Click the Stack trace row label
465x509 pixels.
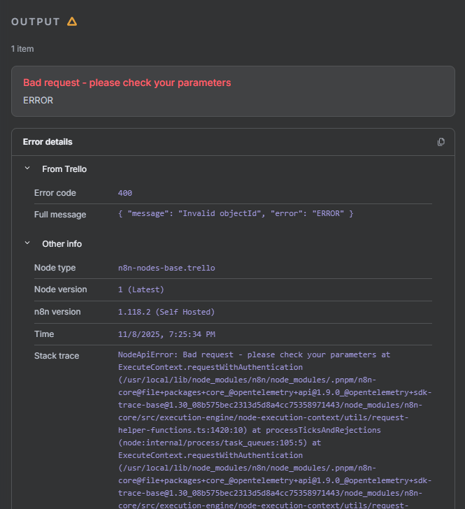pos(57,356)
